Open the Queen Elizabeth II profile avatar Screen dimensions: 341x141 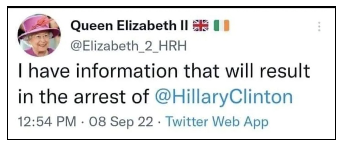(39, 36)
